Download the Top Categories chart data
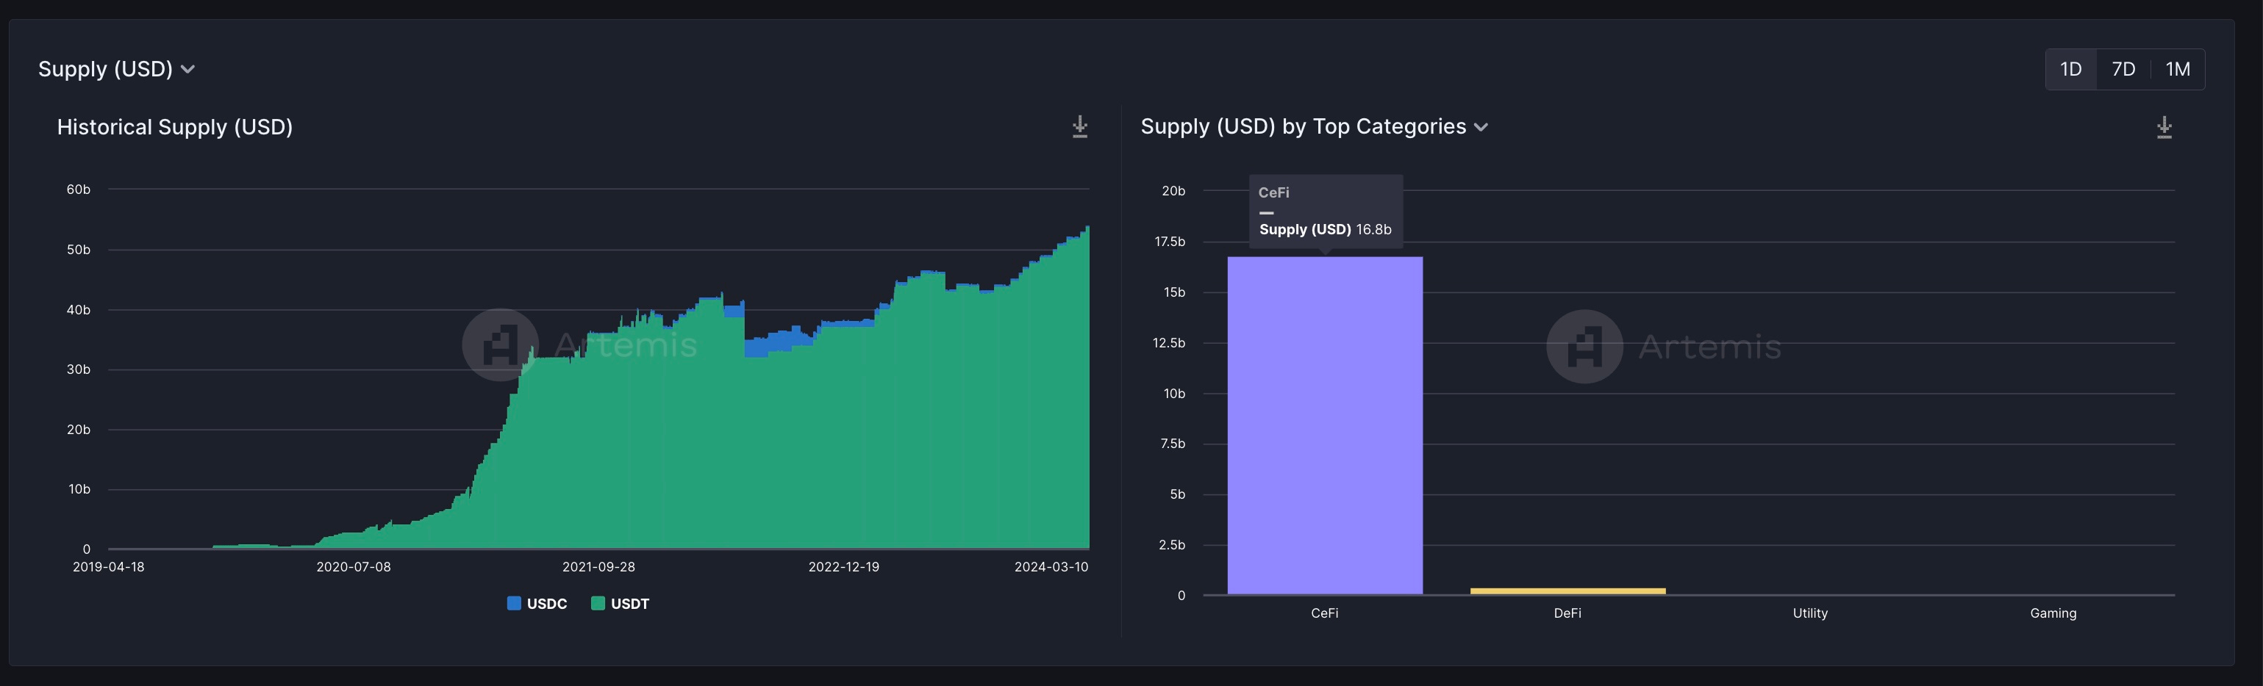This screenshot has height=686, width=2263. point(2164,127)
